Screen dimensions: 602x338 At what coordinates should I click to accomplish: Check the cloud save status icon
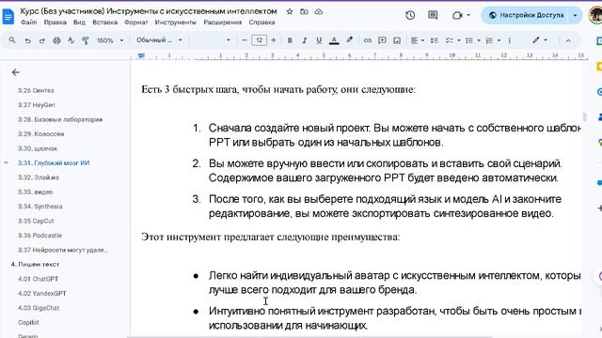pos(319,12)
